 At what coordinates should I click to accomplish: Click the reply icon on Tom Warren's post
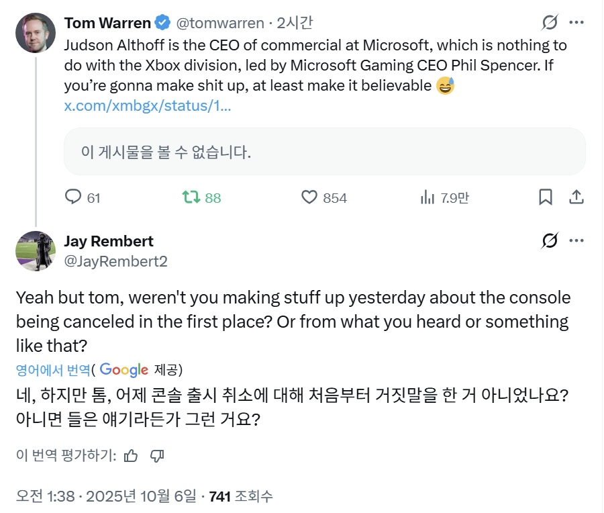(72, 197)
